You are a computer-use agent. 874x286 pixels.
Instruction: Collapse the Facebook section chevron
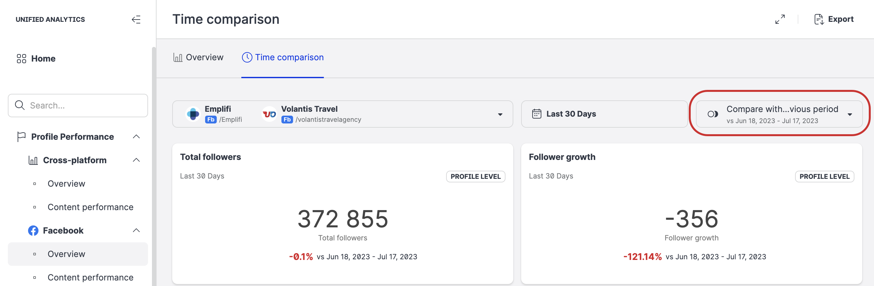tap(136, 230)
